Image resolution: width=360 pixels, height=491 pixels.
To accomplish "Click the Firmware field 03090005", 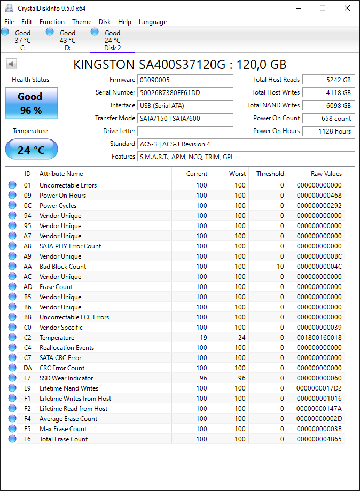I will tap(185, 80).
